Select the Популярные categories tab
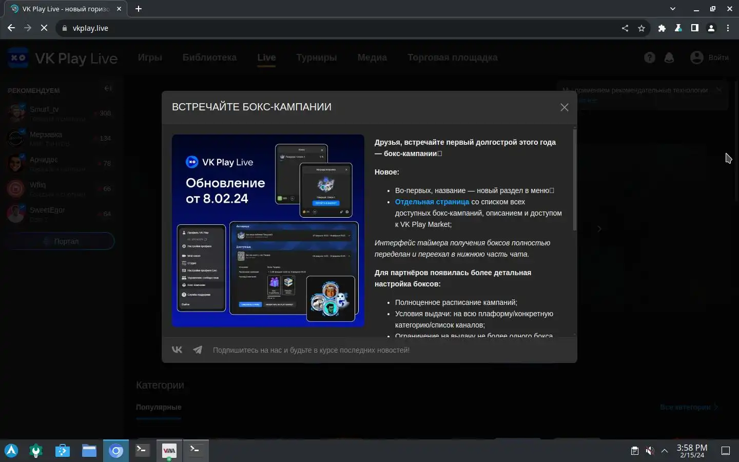 pyautogui.click(x=159, y=407)
